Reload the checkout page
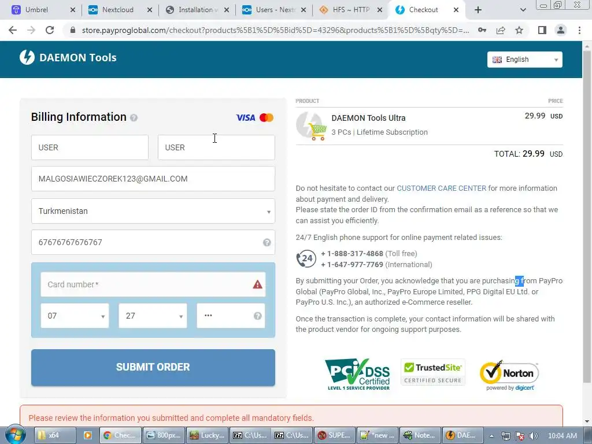 (x=50, y=30)
